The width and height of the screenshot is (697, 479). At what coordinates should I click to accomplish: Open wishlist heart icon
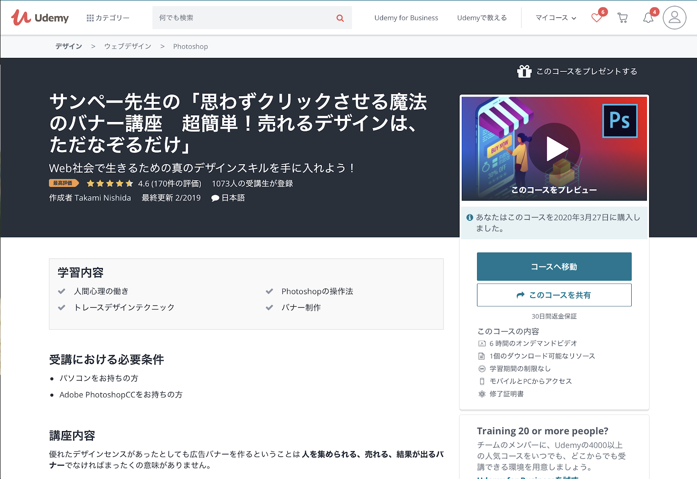pyautogui.click(x=596, y=18)
